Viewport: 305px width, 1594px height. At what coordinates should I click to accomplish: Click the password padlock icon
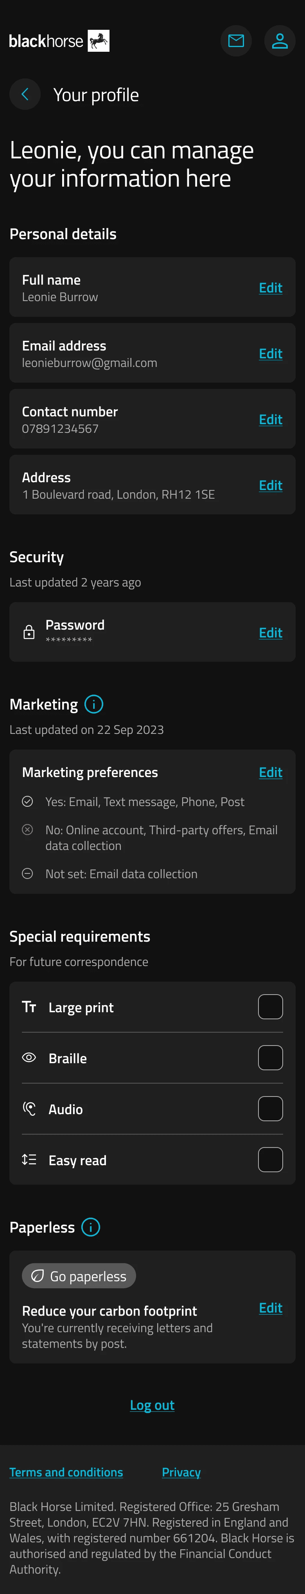coord(29,632)
